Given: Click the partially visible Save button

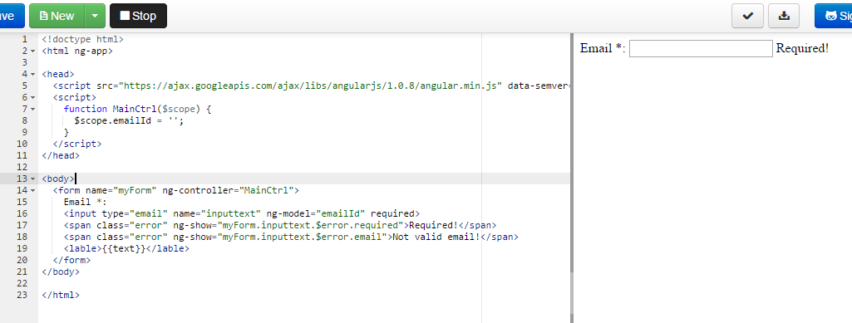Looking at the screenshot, I should [12, 16].
